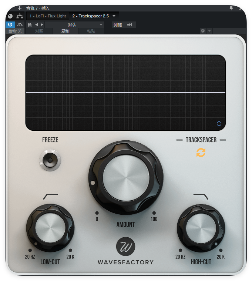Open the plugin tab list dropdown arrow
252x281 pixels.
[114, 16]
